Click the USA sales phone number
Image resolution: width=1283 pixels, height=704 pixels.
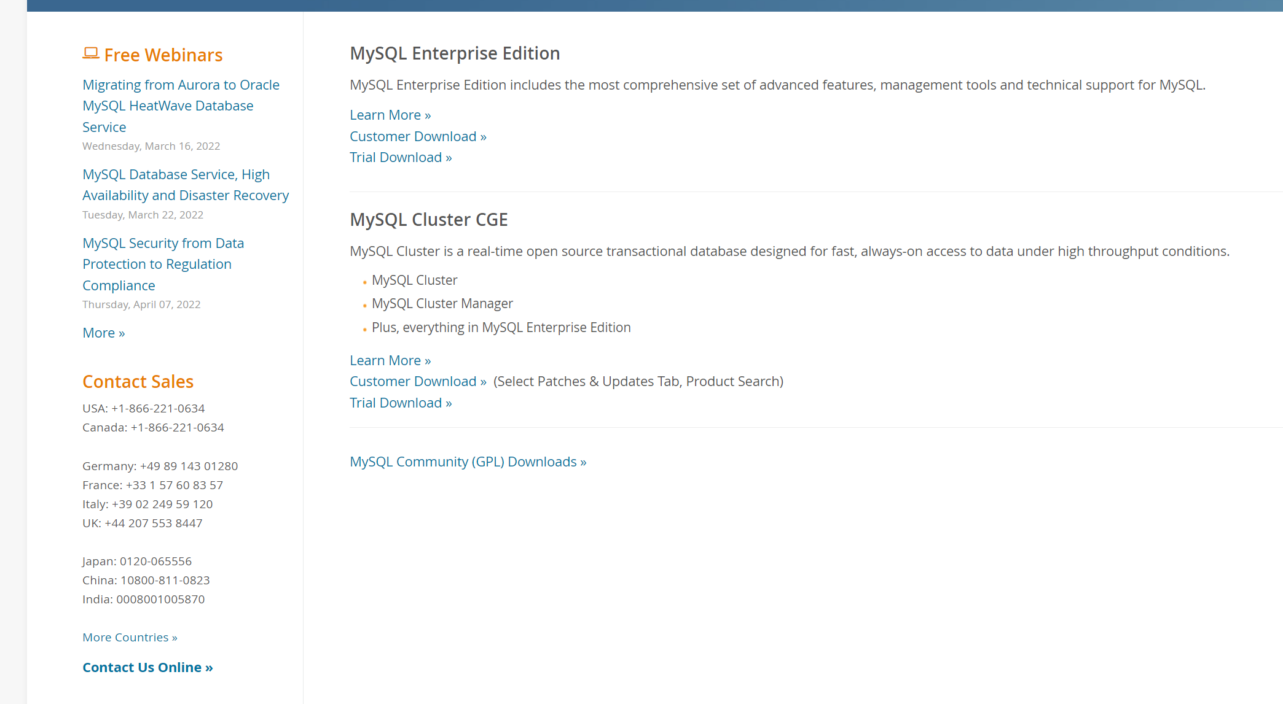pyautogui.click(x=158, y=408)
